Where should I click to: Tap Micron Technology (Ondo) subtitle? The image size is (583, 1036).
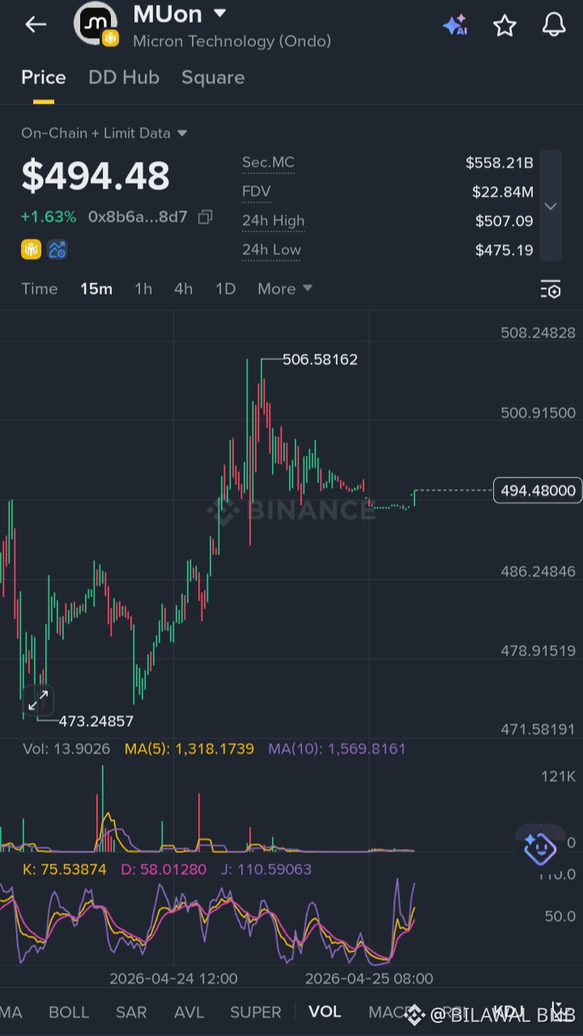pyautogui.click(x=232, y=40)
